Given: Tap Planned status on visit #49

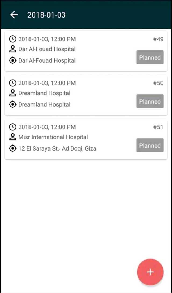Looking at the screenshot, I should point(150,57).
